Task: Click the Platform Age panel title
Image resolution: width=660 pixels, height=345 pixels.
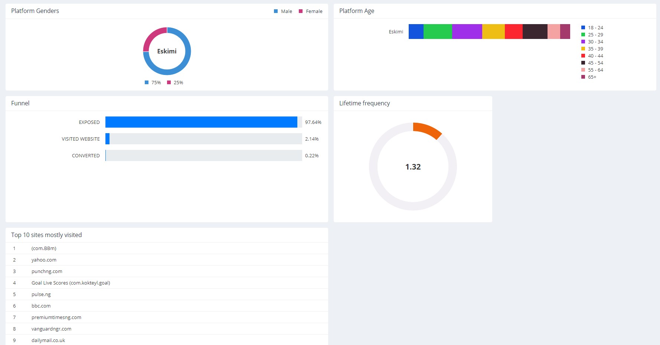Action: (x=357, y=11)
